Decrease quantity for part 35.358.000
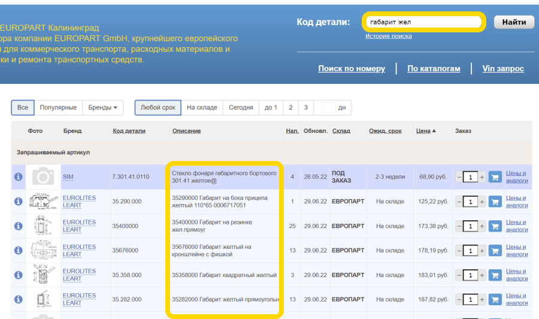Screen dimensions: 539x319 click(459, 275)
